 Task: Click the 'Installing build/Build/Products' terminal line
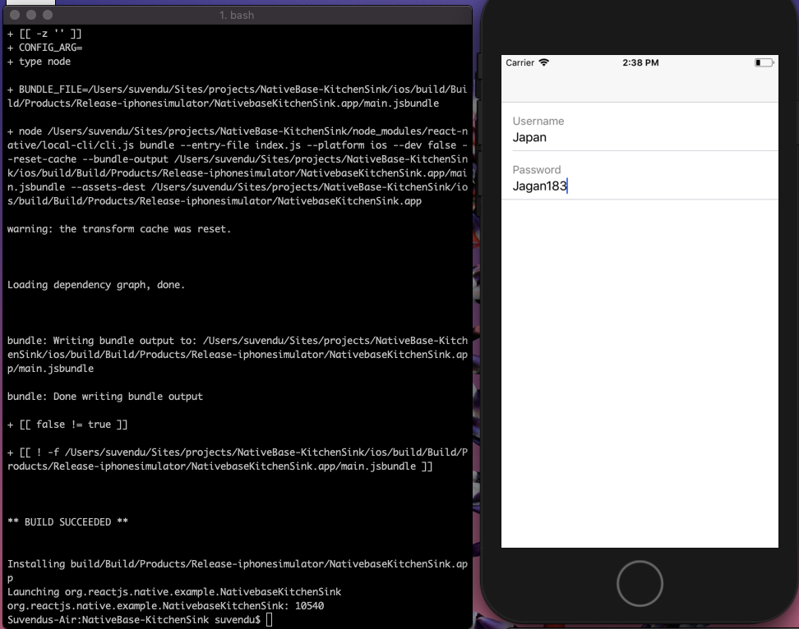pos(237,571)
